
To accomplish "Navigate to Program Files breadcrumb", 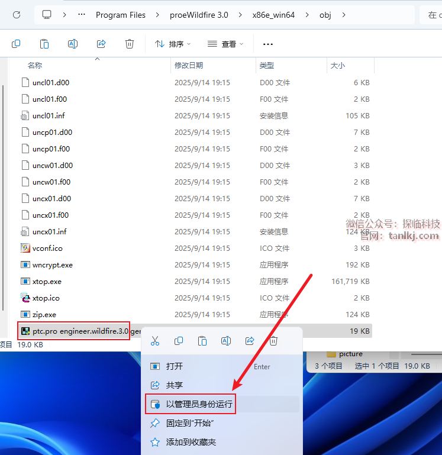I will click(x=121, y=15).
